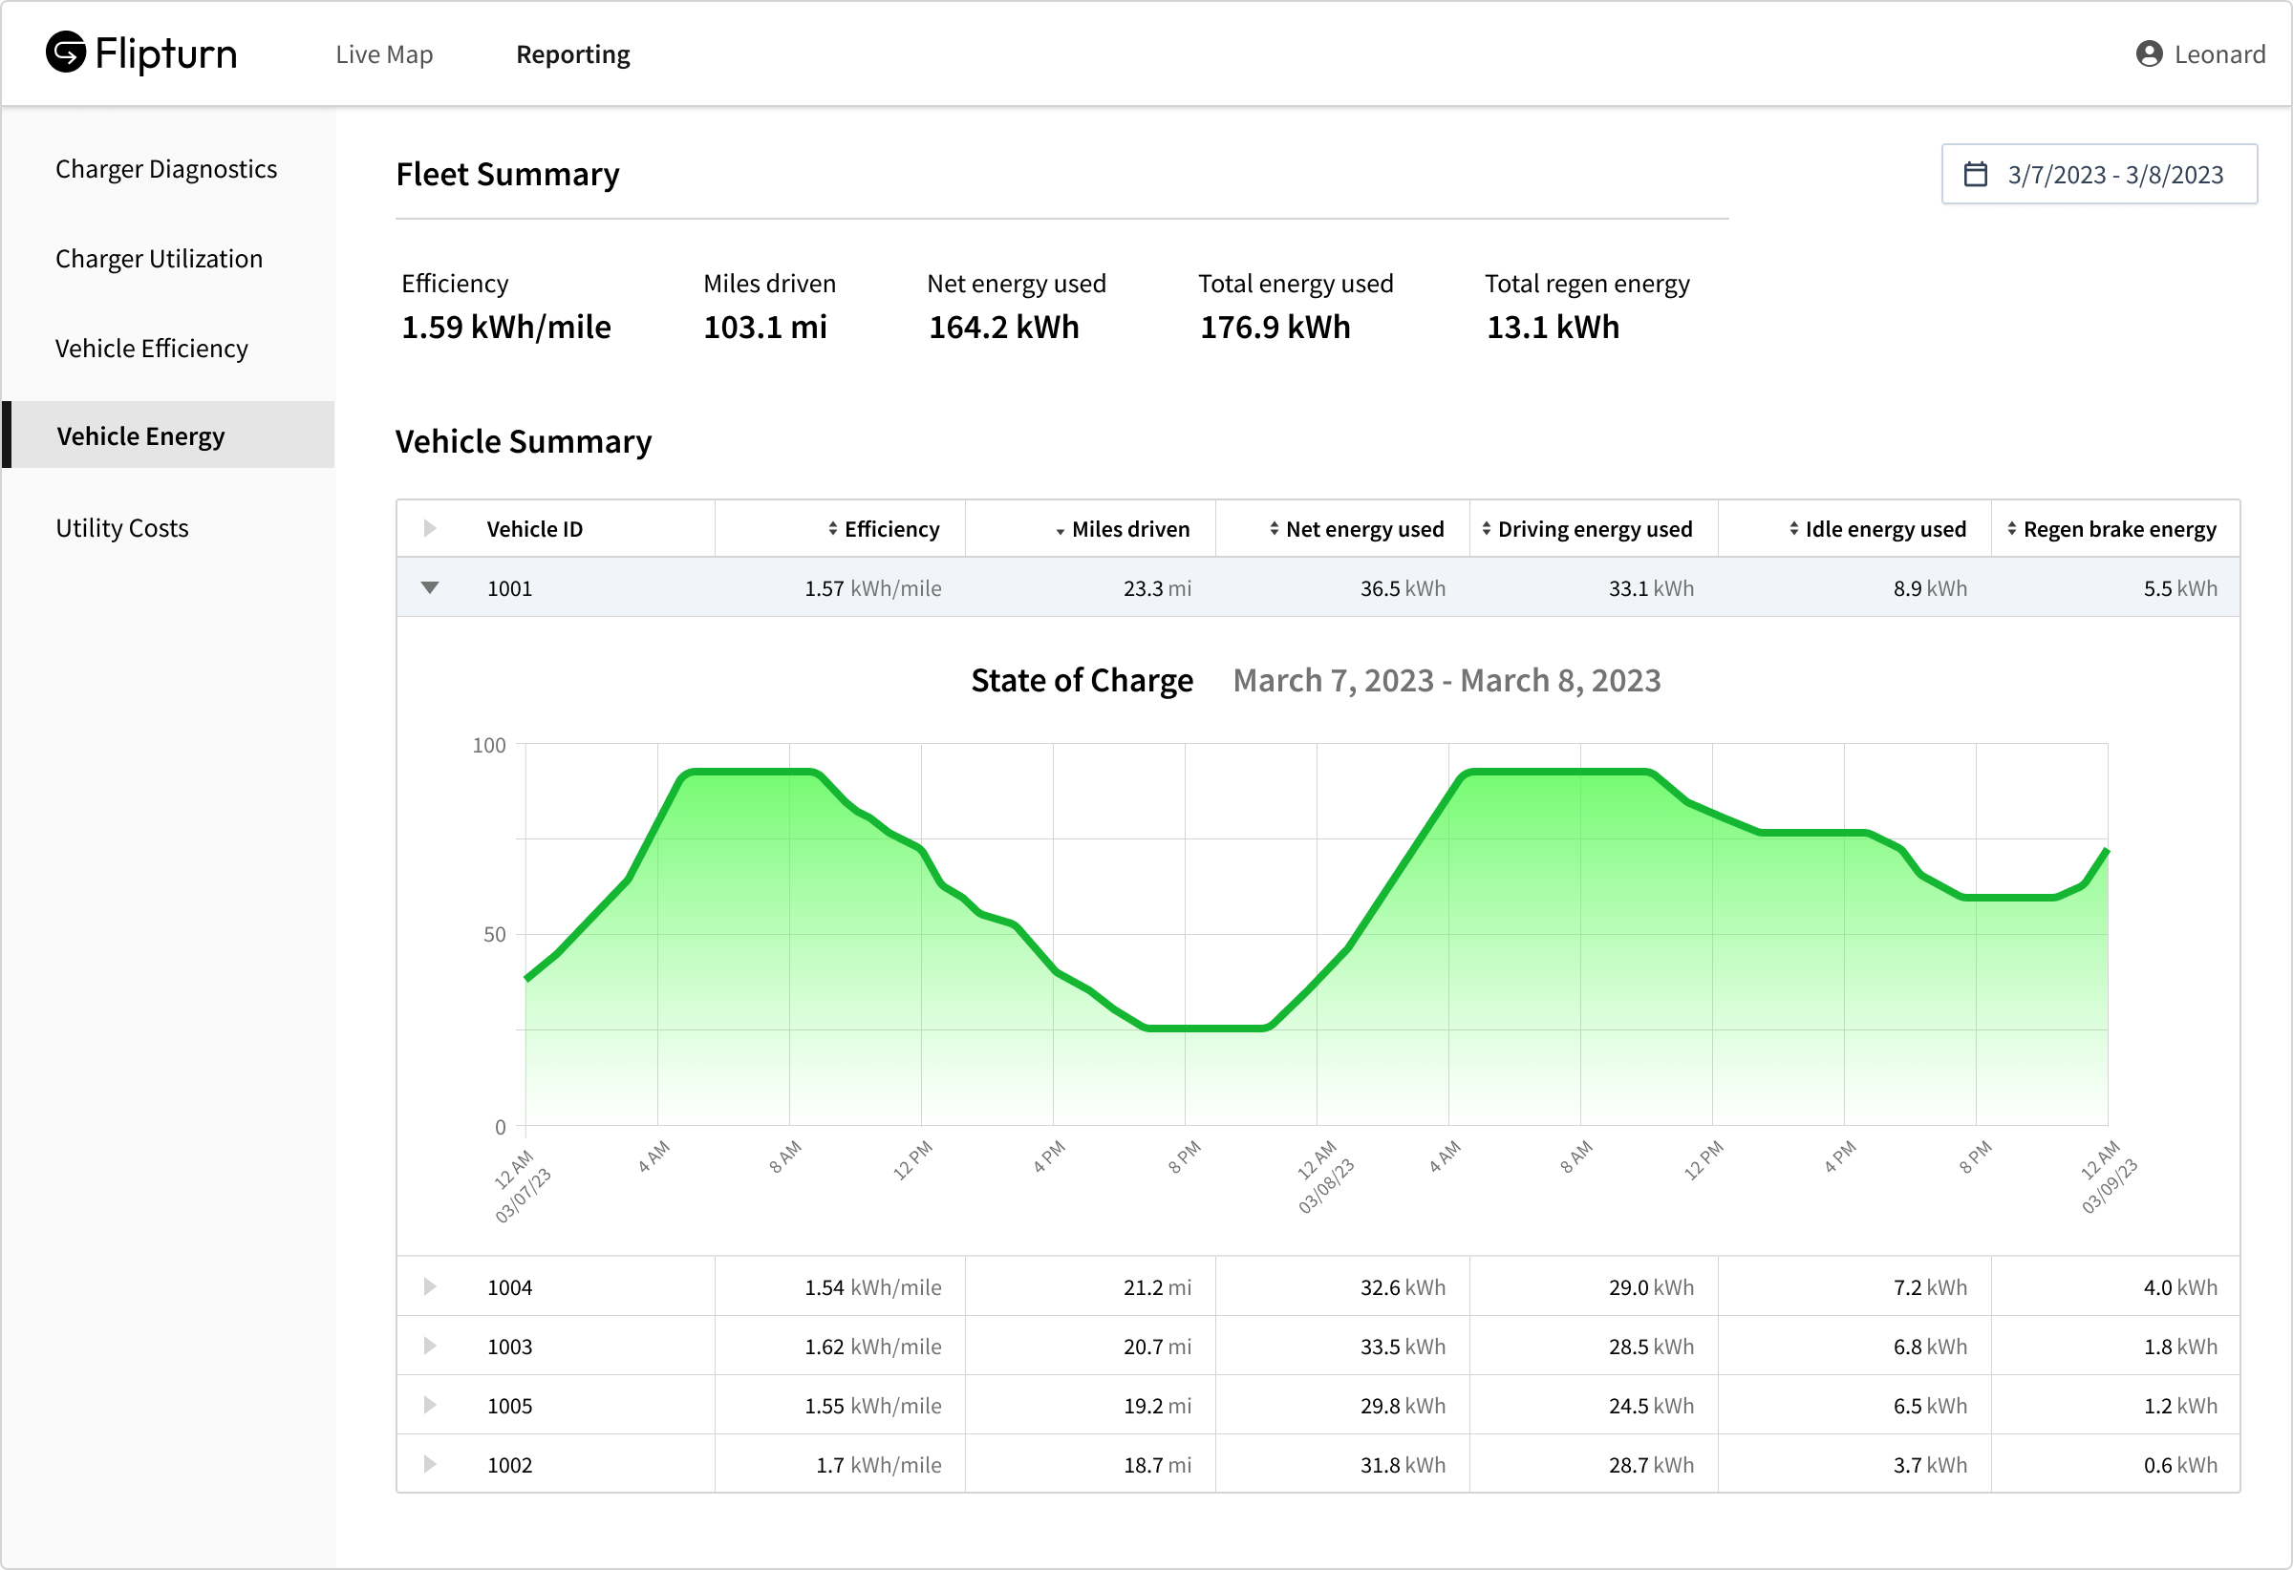Open Charger Diagnostics in the sidebar
The height and width of the screenshot is (1570, 2293).
tap(165, 170)
